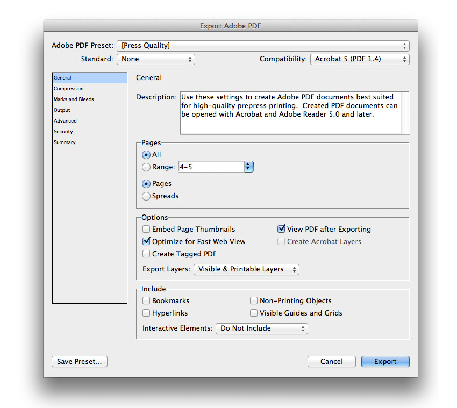This screenshot has height=408, width=457.
Task: Select Security in the sidebar list
Action: [89, 132]
